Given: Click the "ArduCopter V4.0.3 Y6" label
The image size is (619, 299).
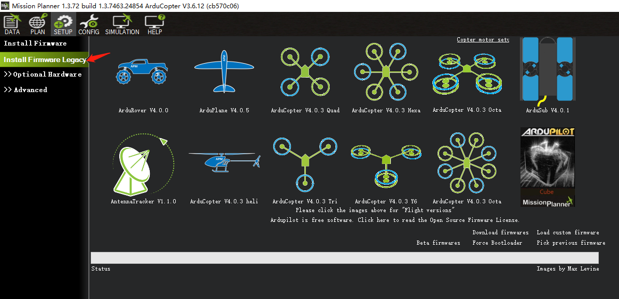Looking at the screenshot, I should 386,201.
